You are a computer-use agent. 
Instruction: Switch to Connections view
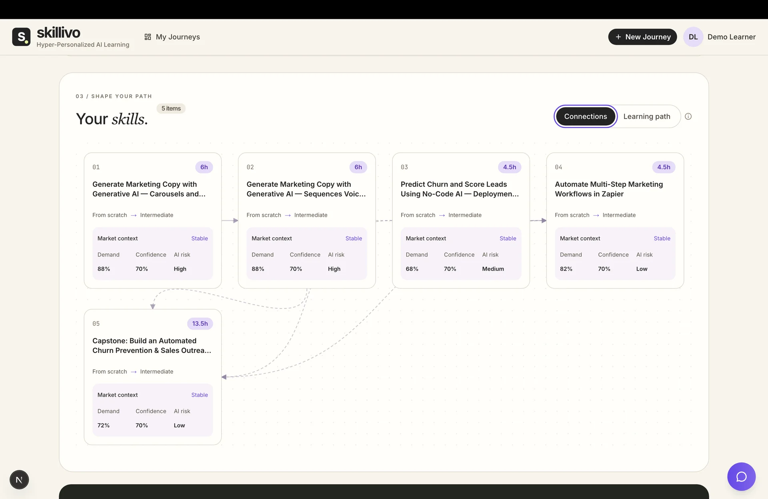pyautogui.click(x=585, y=116)
